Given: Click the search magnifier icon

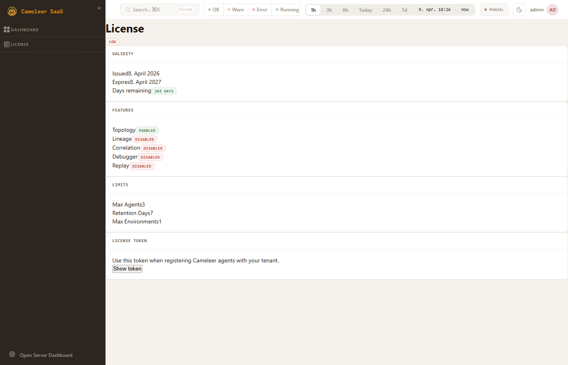Looking at the screenshot, I should pos(128,10).
